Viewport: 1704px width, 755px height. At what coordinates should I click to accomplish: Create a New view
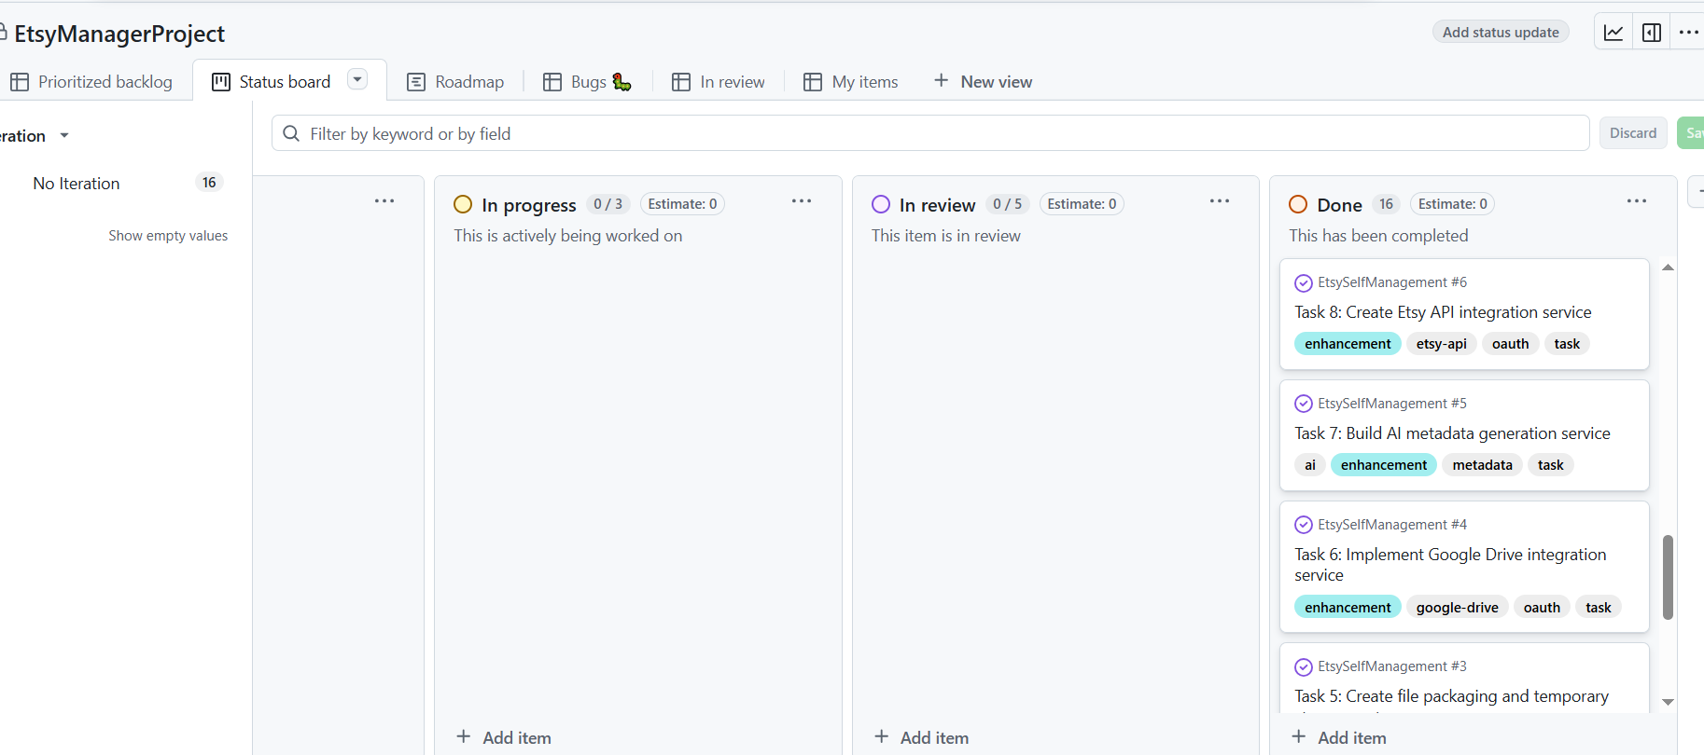[x=984, y=82]
